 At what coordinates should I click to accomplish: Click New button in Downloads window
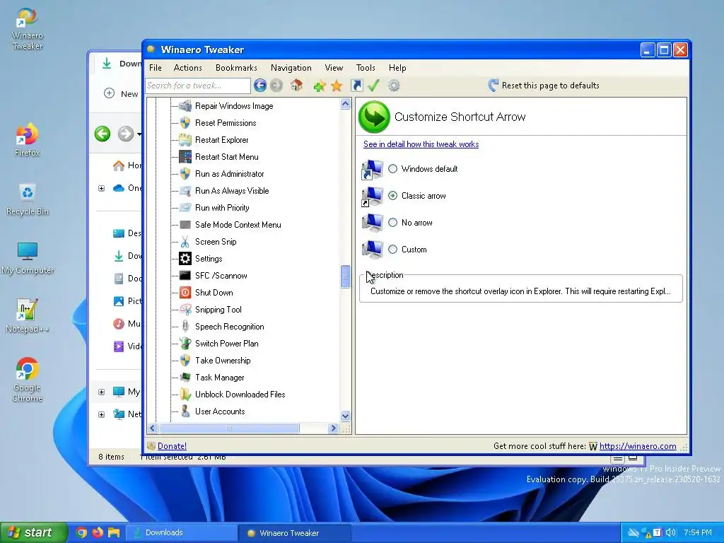click(122, 94)
